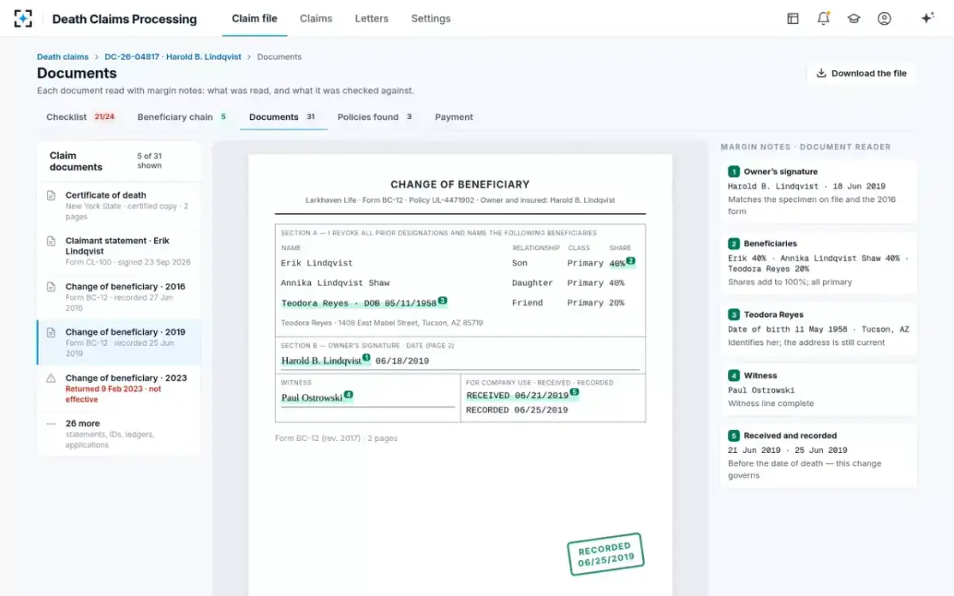Open the Letters top navigation tab

(x=371, y=18)
